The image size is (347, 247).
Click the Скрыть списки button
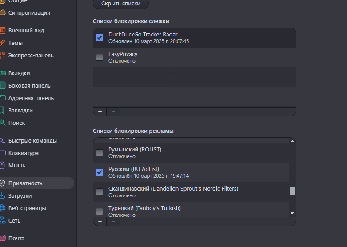point(120,4)
